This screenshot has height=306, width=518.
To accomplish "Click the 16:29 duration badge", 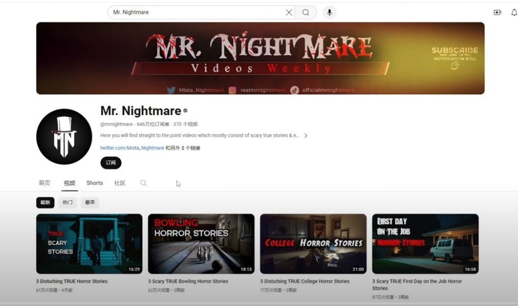I will [134, 269].
